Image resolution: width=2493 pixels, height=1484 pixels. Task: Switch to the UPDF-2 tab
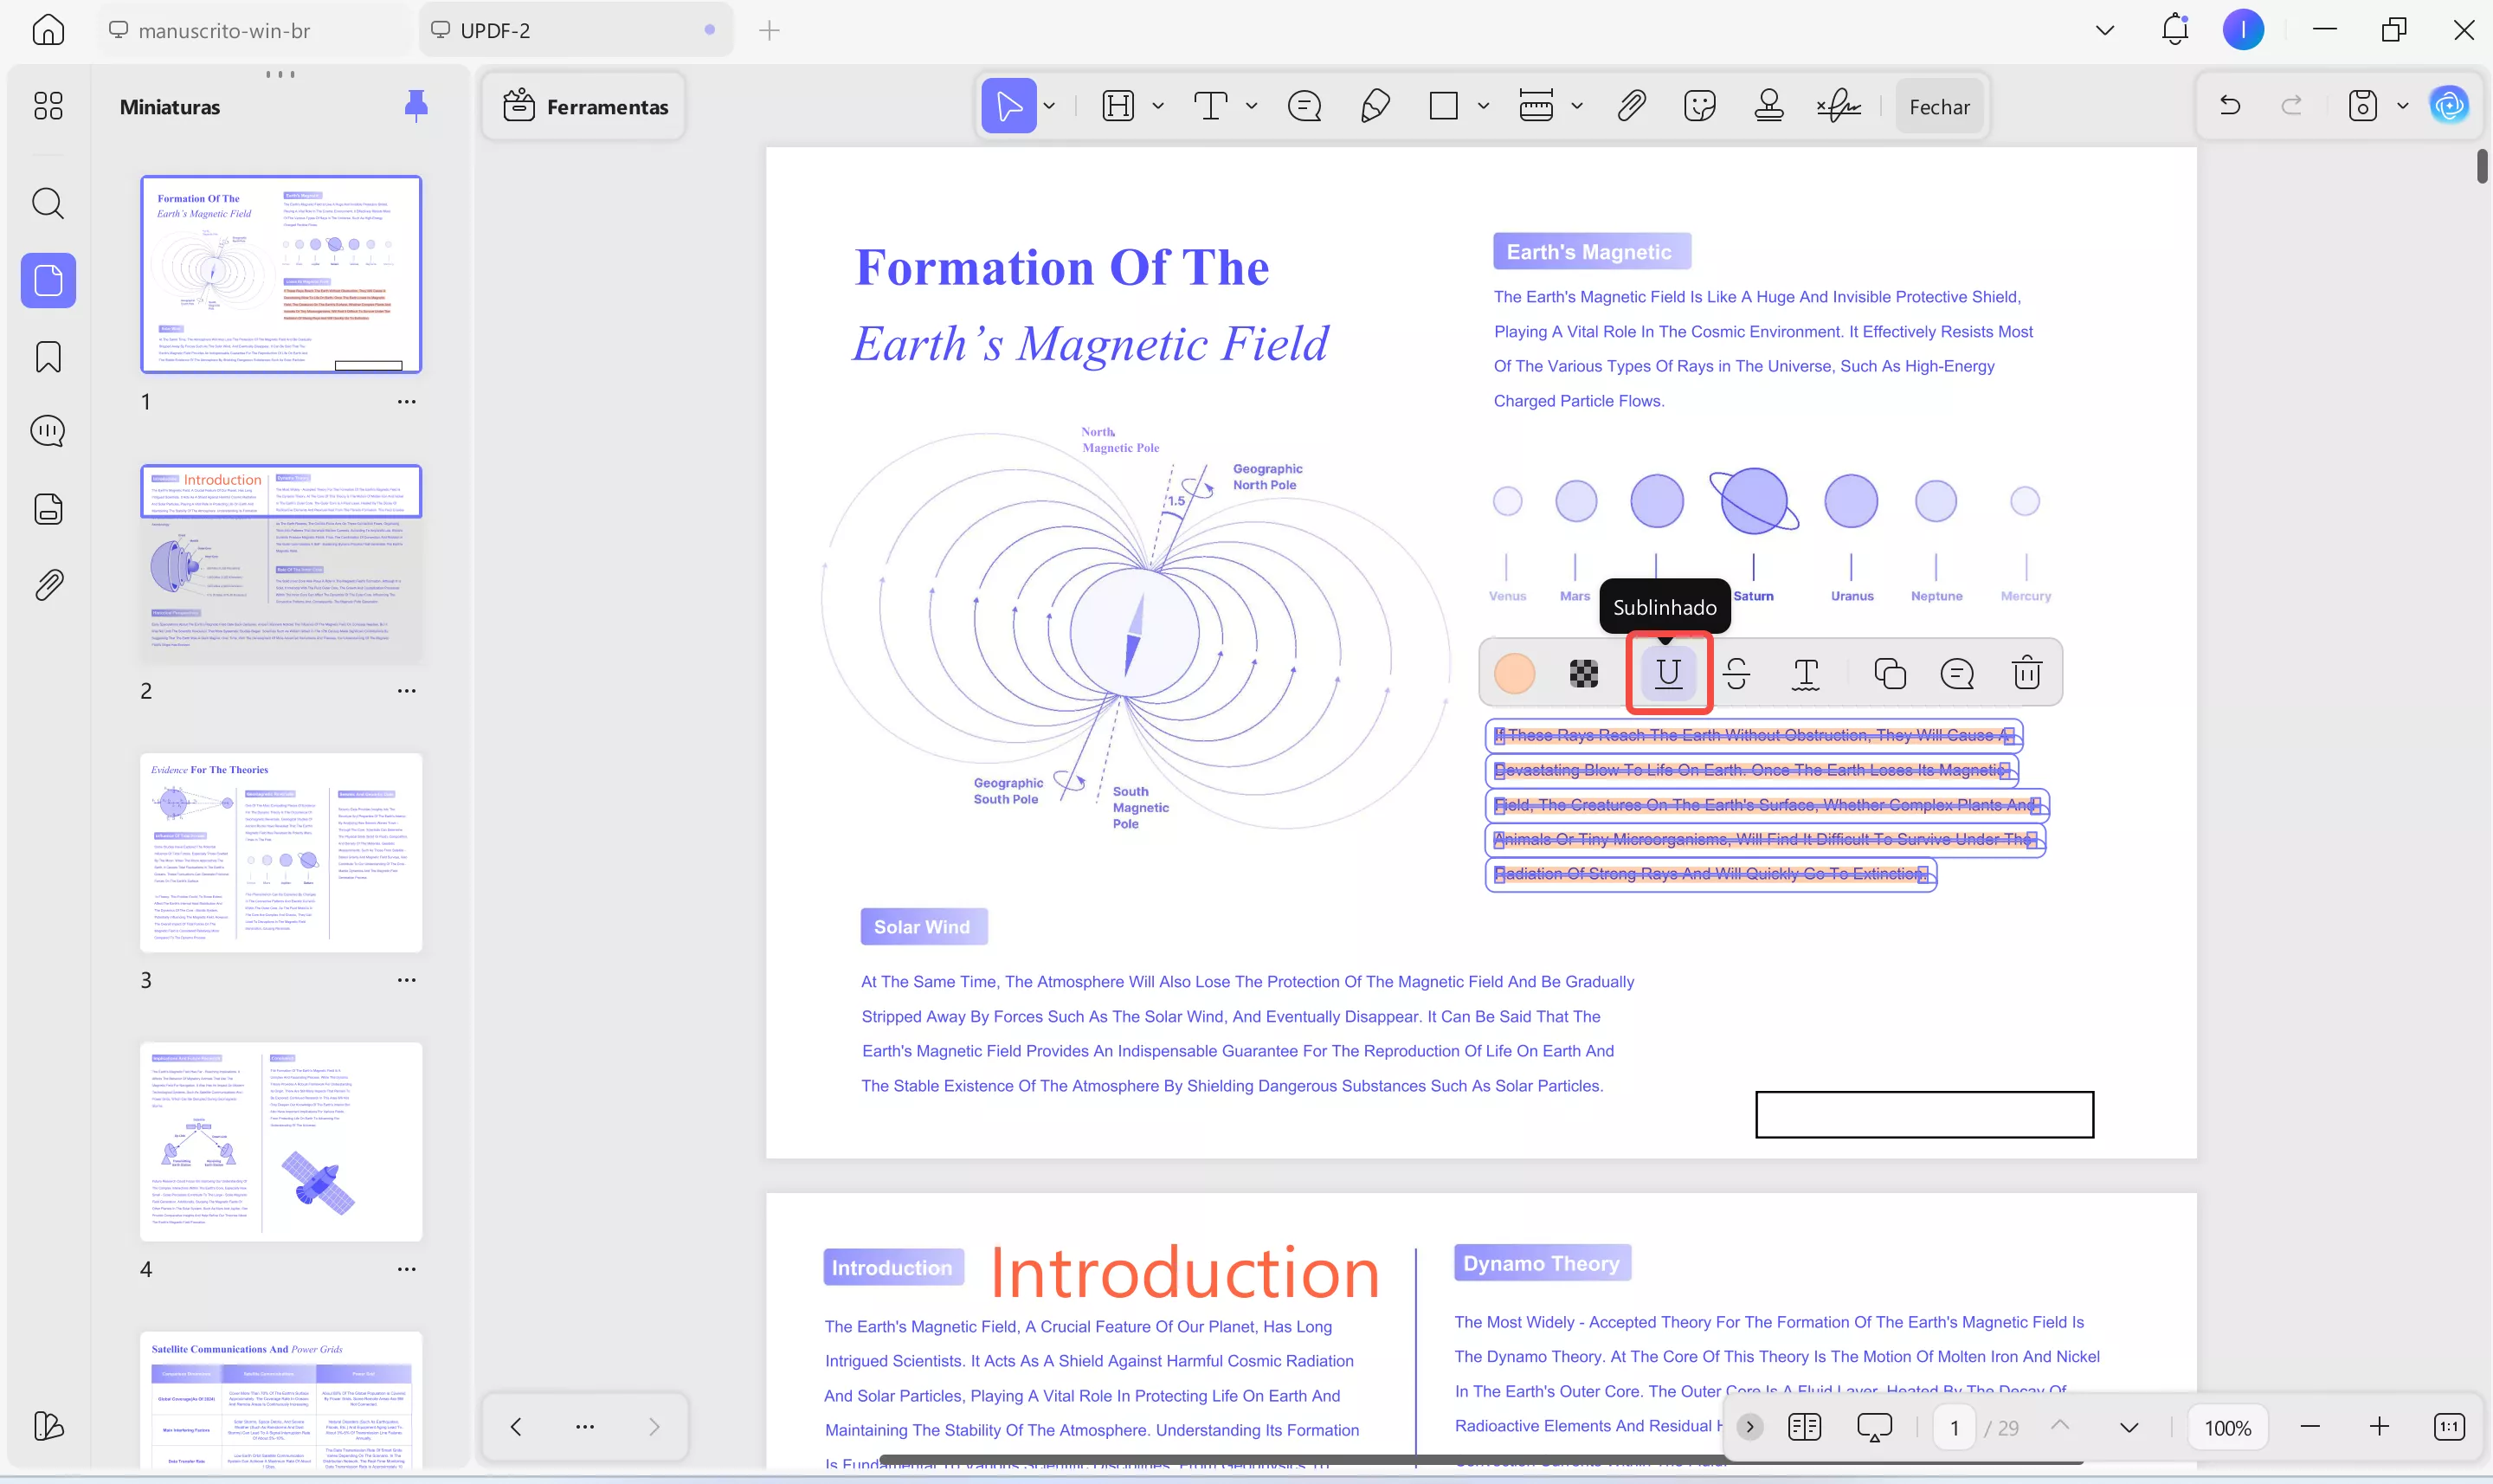(495, 30)
